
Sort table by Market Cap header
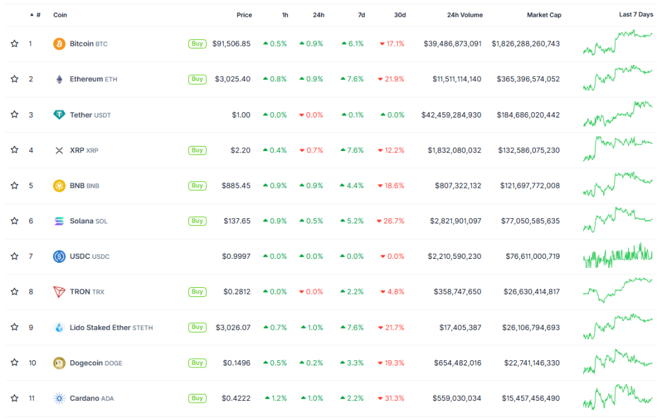point(543,15)
